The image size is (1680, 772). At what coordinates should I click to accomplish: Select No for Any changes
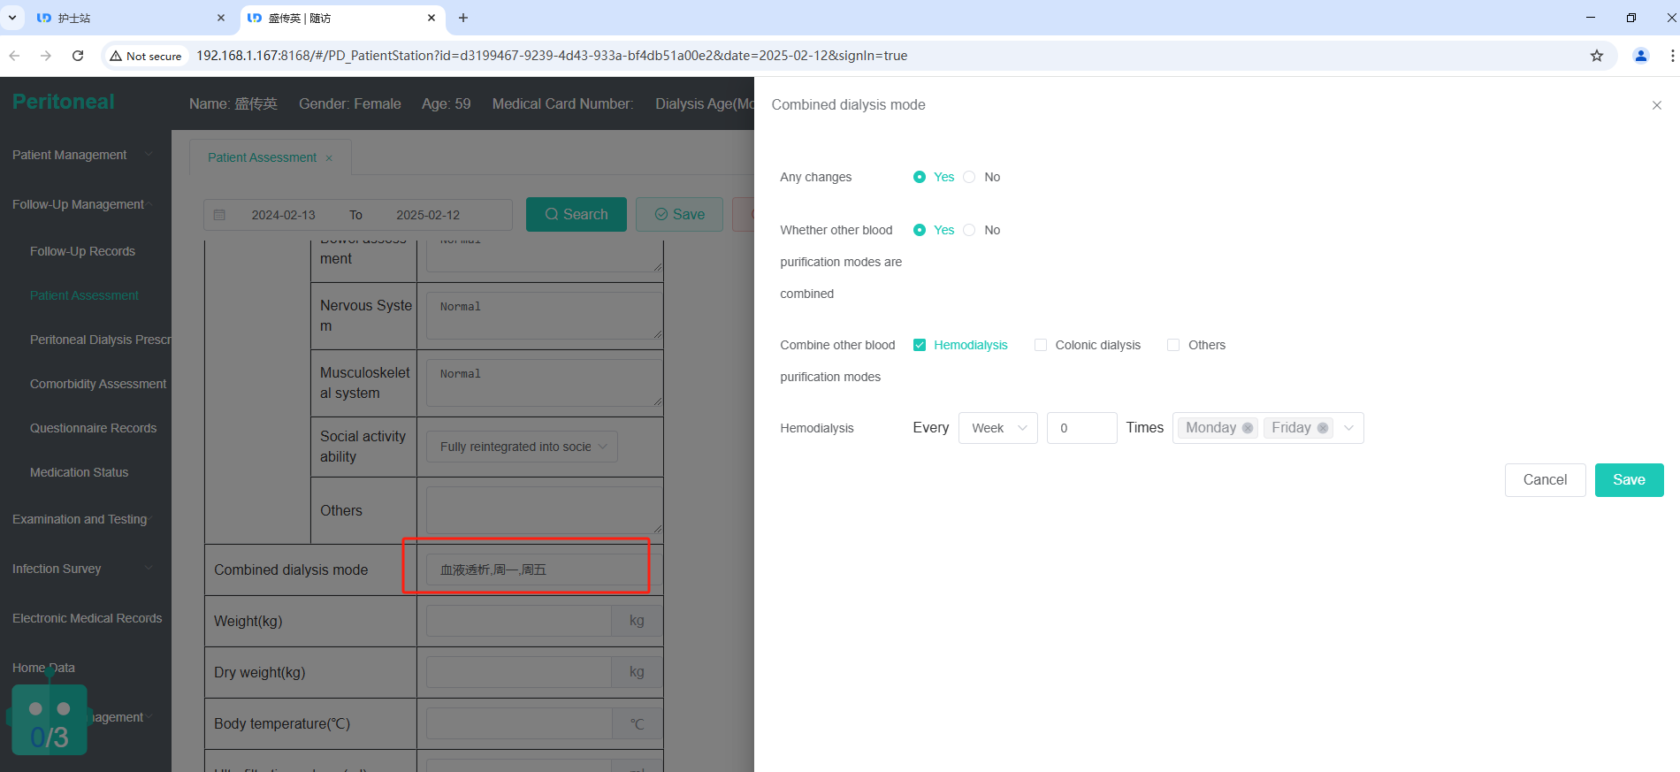[969, 177]
